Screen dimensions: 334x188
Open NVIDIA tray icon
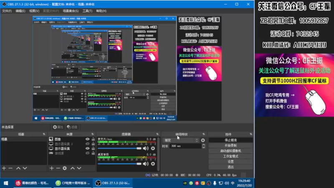(x=185, y=183)
